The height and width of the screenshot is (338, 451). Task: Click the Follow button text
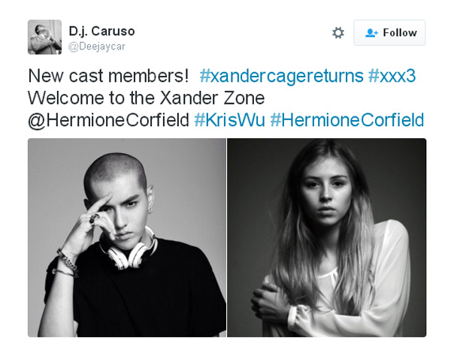(400, 33)
